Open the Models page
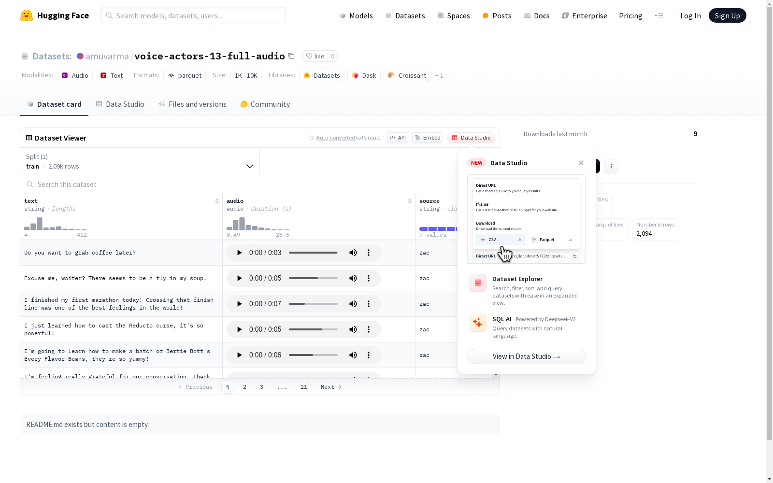The height and width of the screenshot is (483, 773). [356, 15]
